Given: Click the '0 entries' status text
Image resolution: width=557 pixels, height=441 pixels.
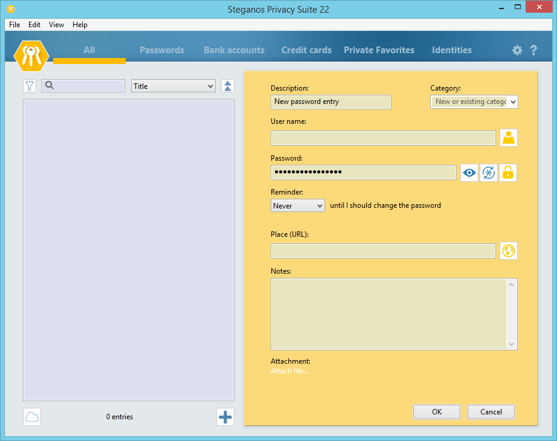Looking at the screenshot, I should pyautogui.click(x=120, y=417).
